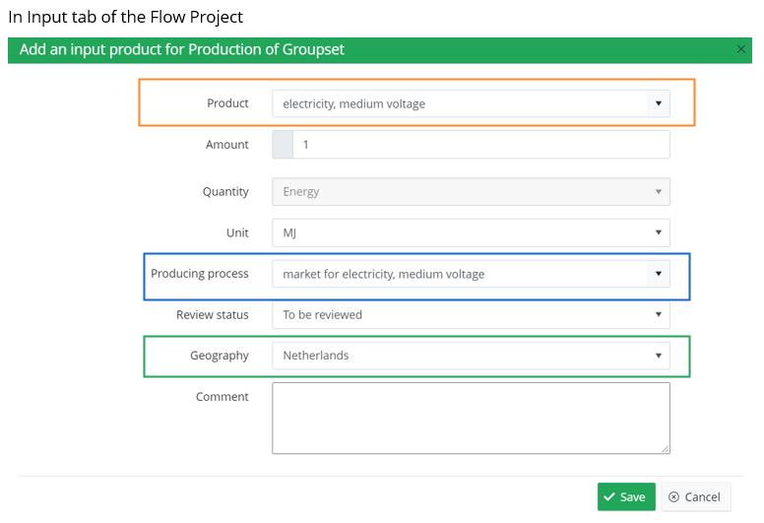
Task: Open the Geography Netherlands dropdown
Action: pos(471,356)
